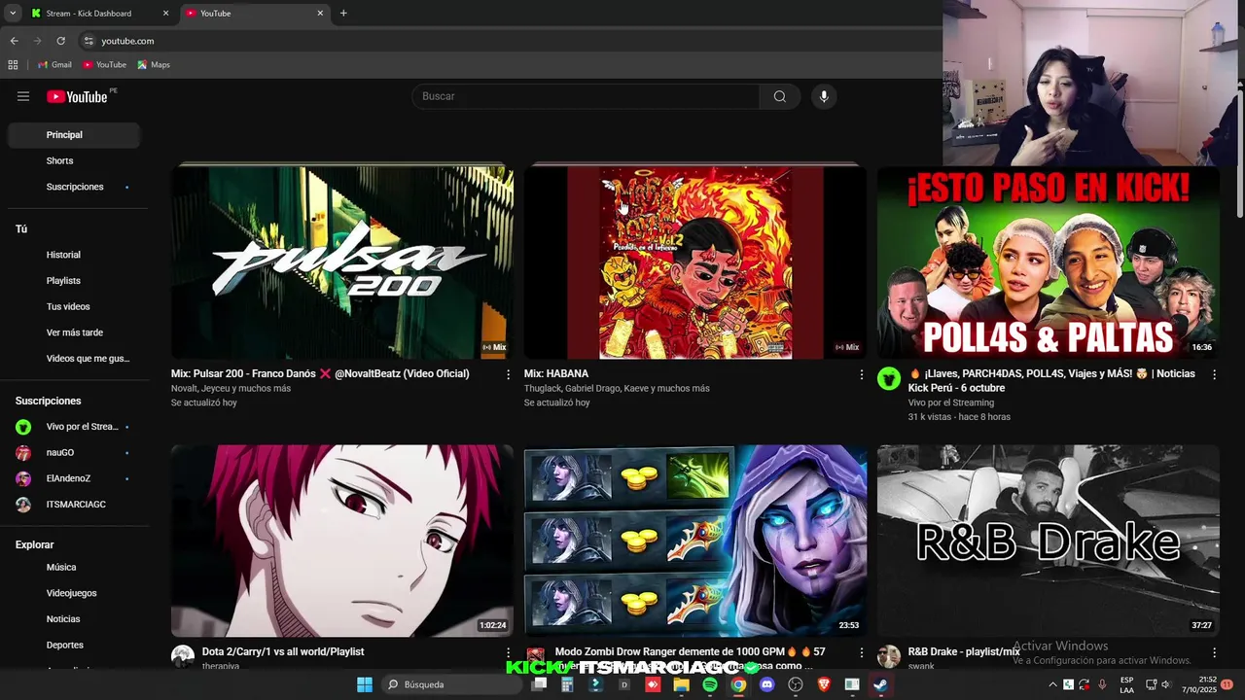The height and width of the screenshot is (700, 1245).
Task: Open ITSMARCIAGC subscription channel
Action: [x=74, y=505]
